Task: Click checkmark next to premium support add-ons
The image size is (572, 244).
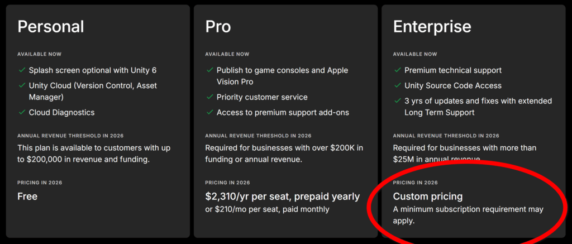Action: coord(209,113)
